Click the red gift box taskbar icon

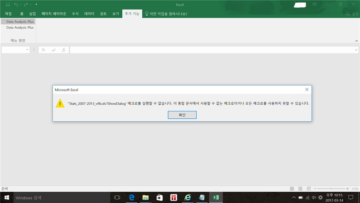(x=174, y=197)
